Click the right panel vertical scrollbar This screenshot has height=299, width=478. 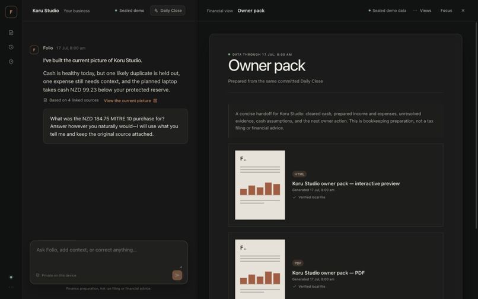click(476, 125)
